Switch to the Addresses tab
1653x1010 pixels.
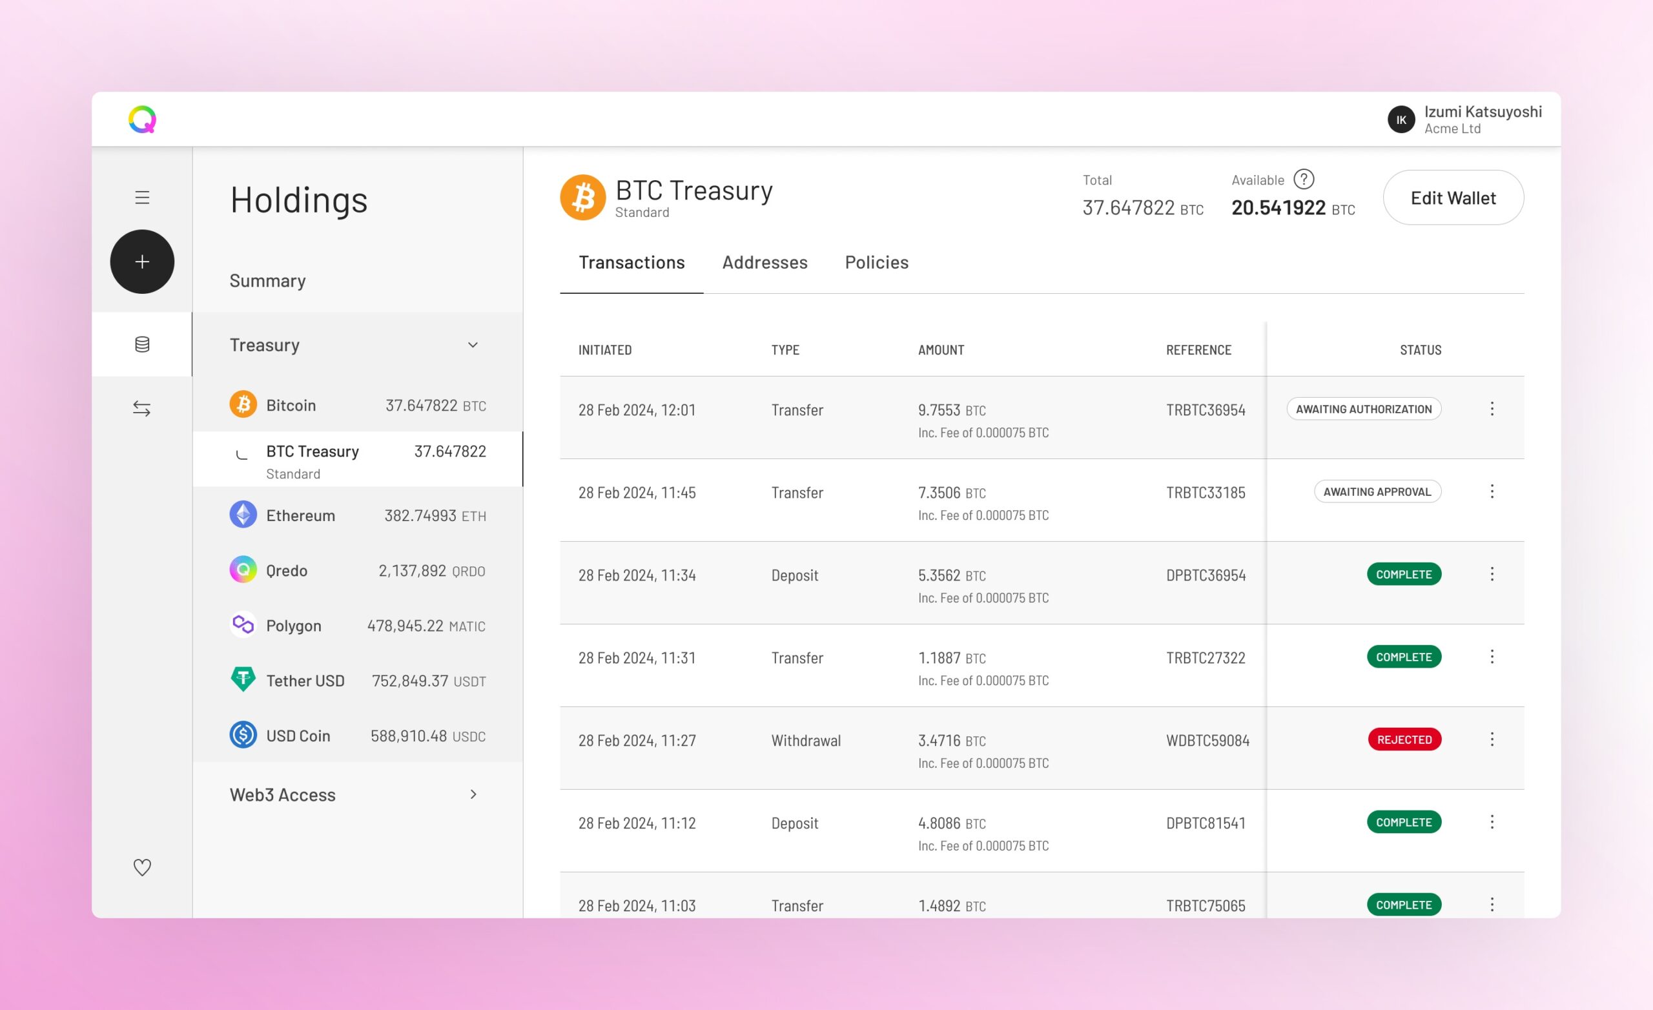point(765,262)
